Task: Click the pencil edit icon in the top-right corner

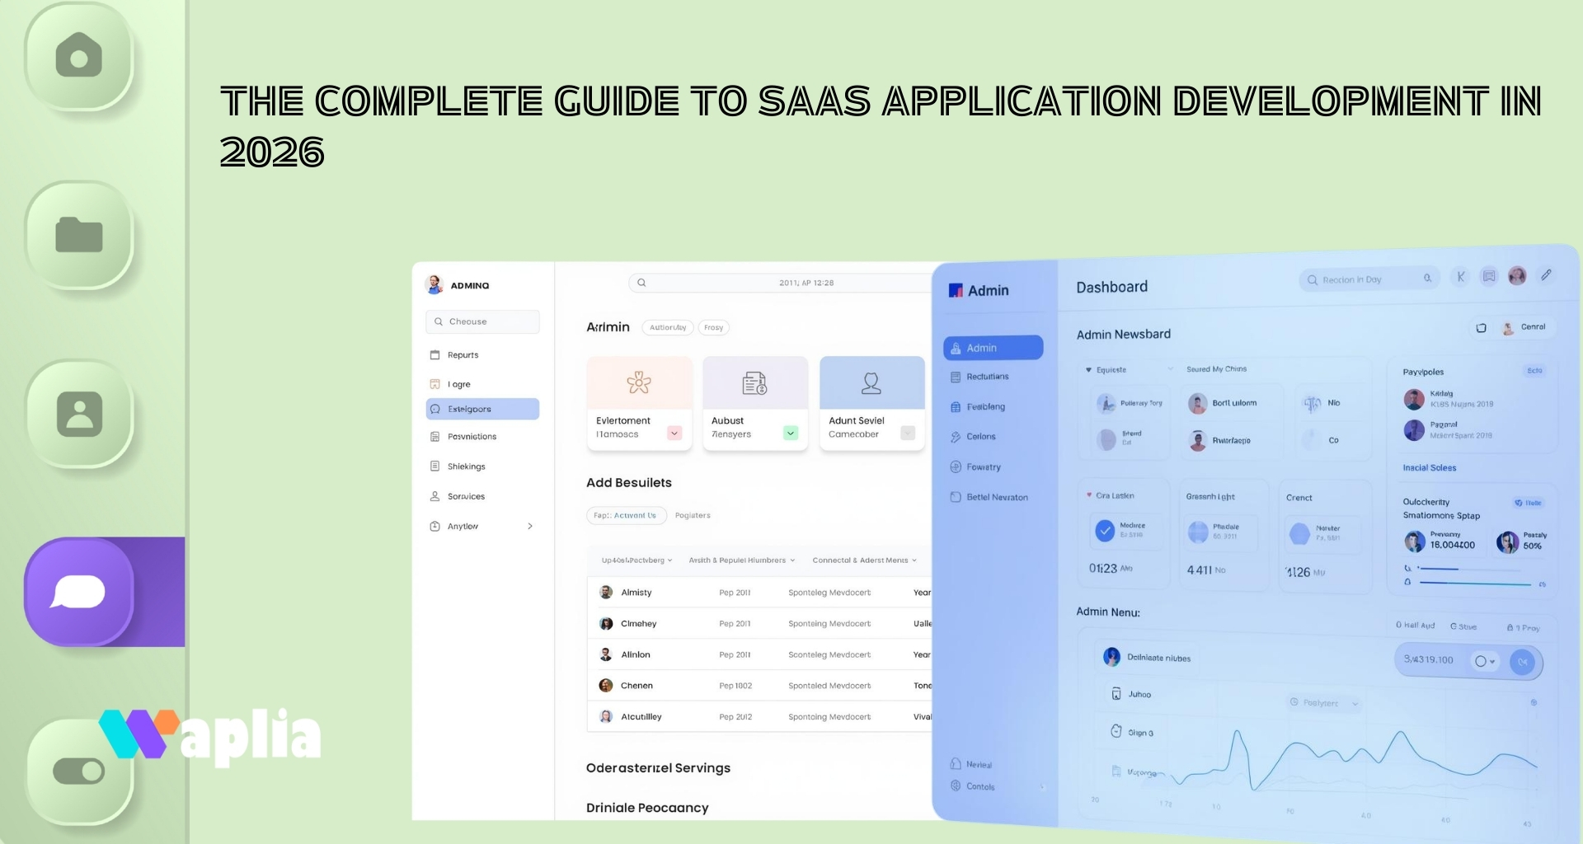Action: pyautogui.click(x=1547, y=275)
